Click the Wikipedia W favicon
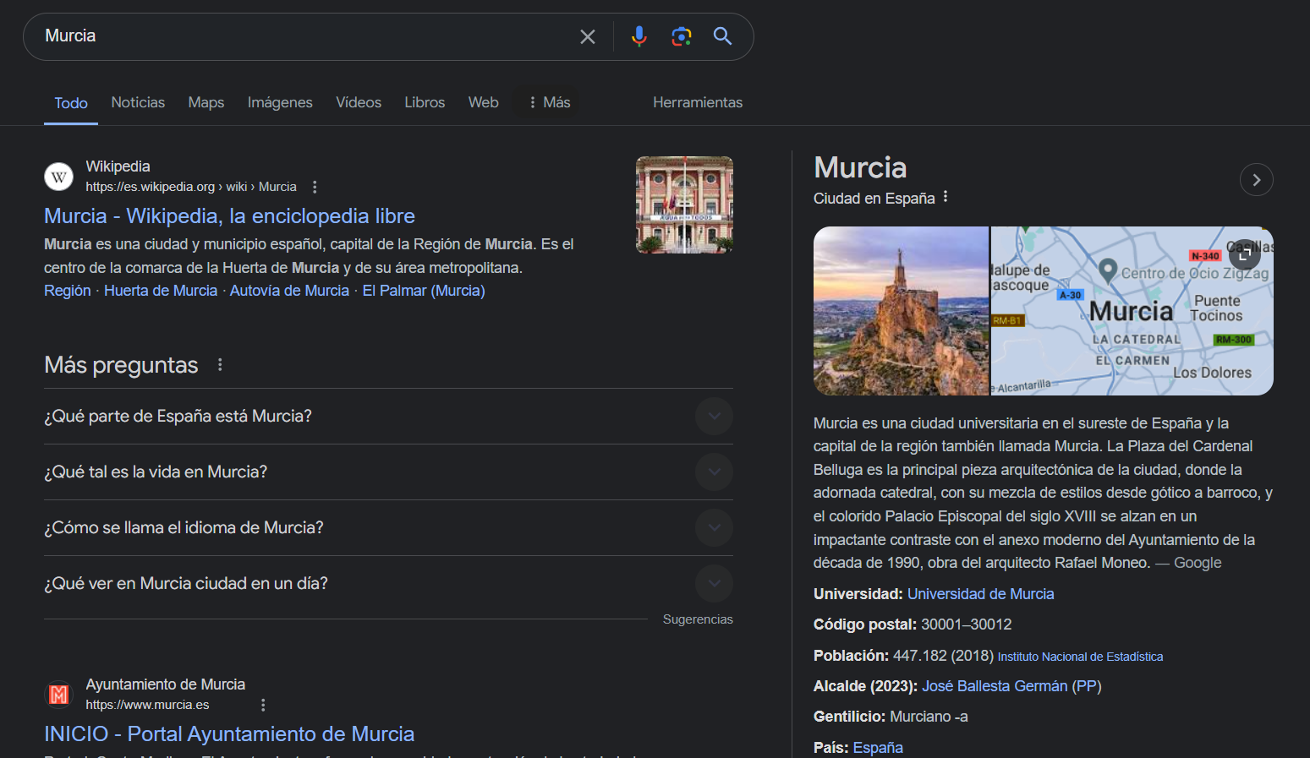Image resolution: width=1310 pixels, height=758 pixels. 58,177
